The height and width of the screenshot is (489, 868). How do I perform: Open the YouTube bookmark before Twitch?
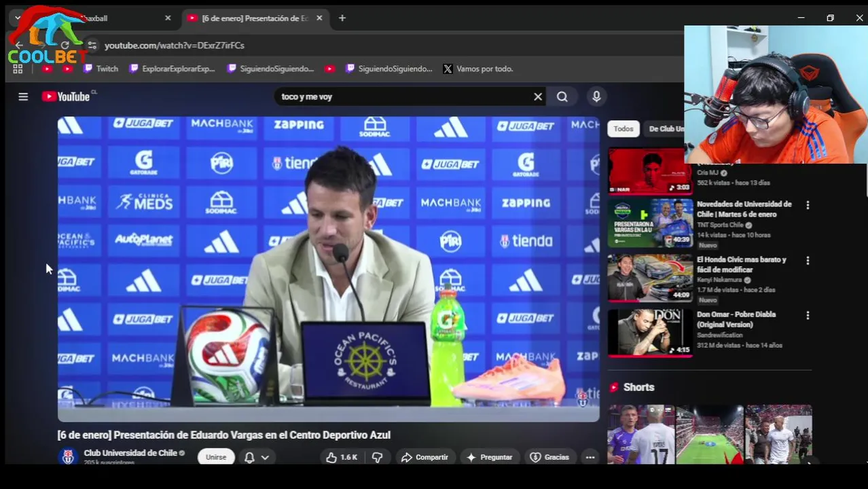pos(67,69)
